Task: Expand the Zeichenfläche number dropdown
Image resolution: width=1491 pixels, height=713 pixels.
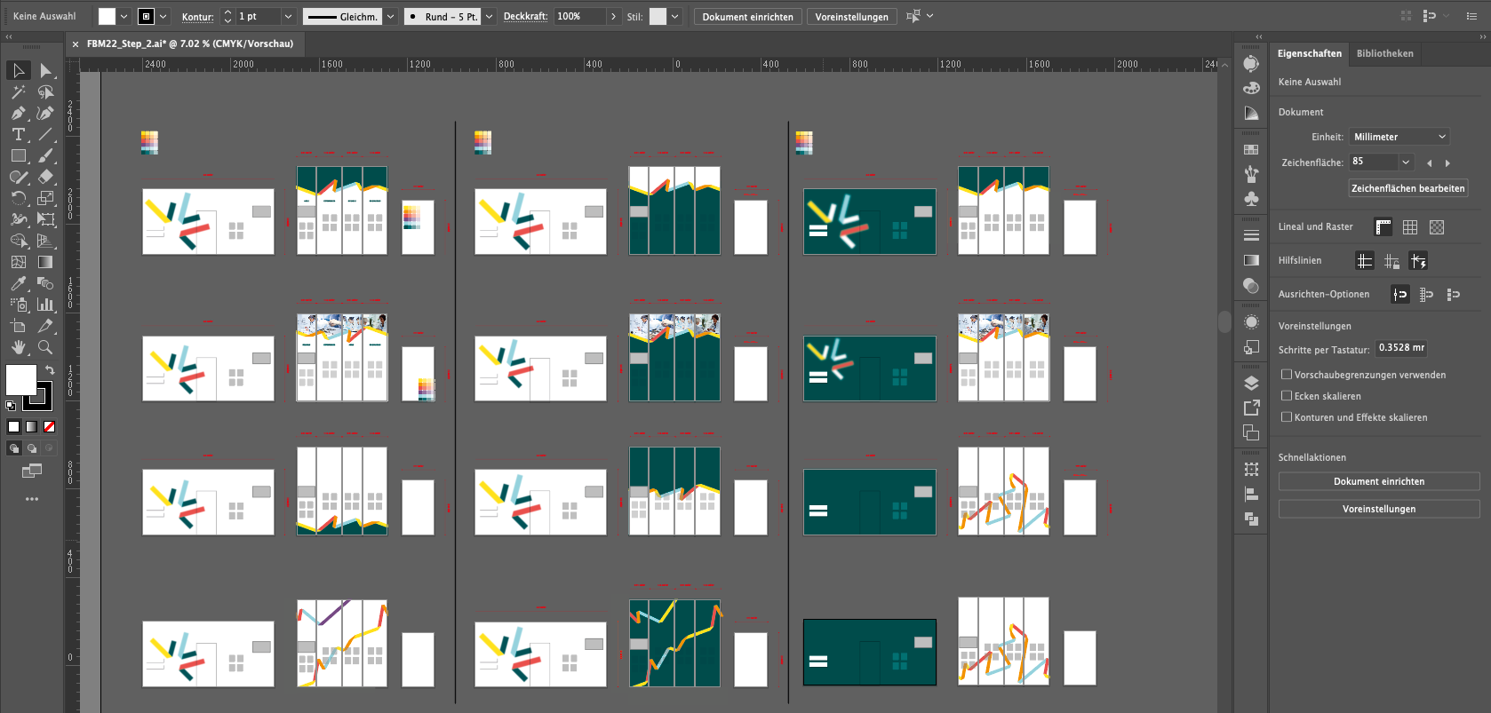Action: (x=1406, y=162)
